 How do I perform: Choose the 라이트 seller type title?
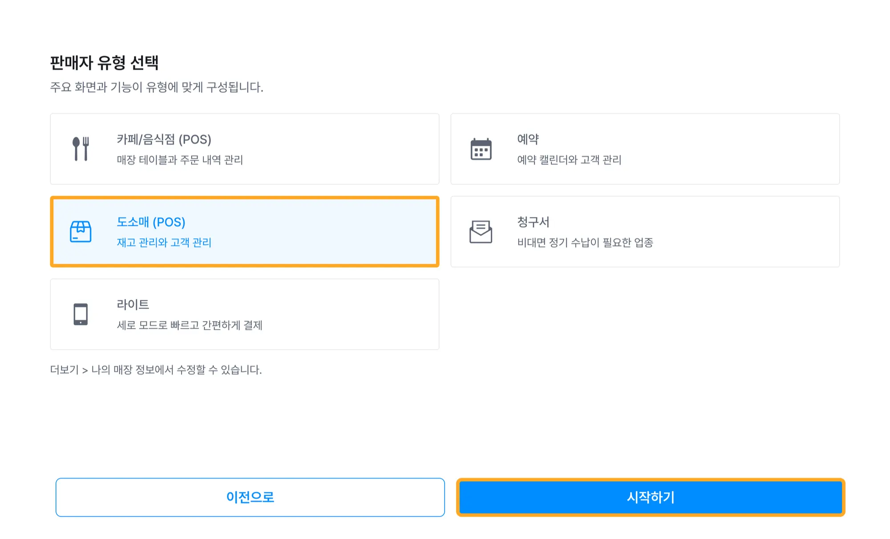(x=133, y=305)
